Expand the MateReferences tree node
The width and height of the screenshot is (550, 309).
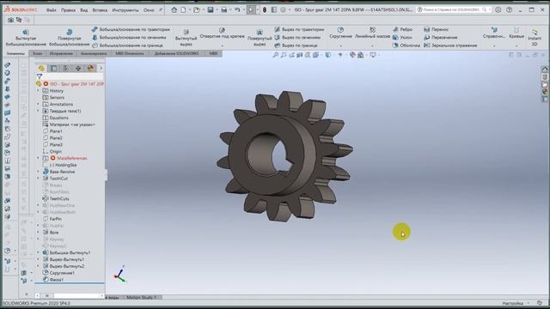pyautogui.click(x=38, y=158)
